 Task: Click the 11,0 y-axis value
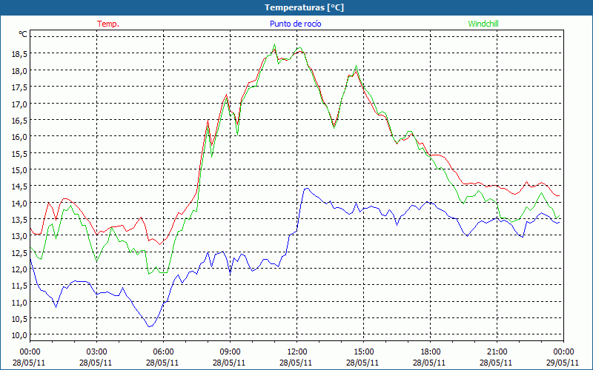coord(19,303)
